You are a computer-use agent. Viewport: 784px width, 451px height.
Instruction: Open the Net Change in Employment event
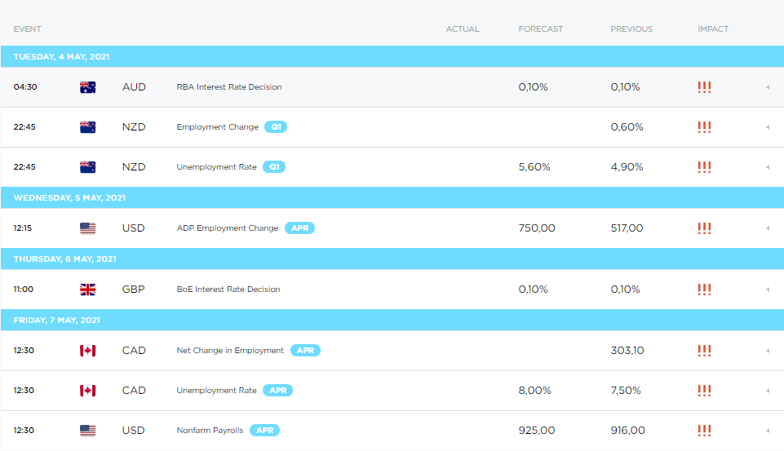[230, 351]
